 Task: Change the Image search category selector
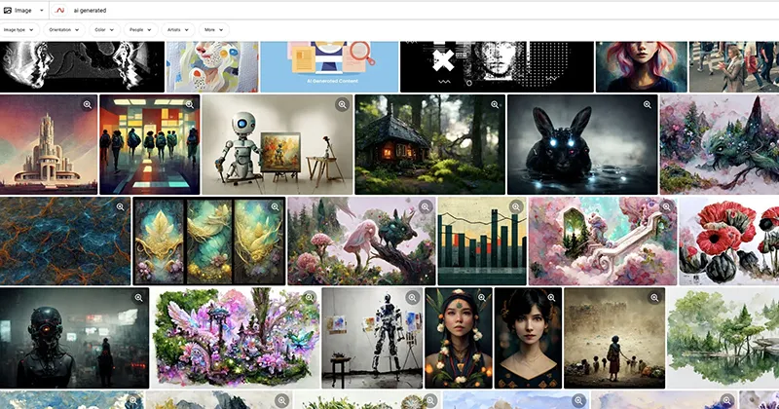pos(23,10)
